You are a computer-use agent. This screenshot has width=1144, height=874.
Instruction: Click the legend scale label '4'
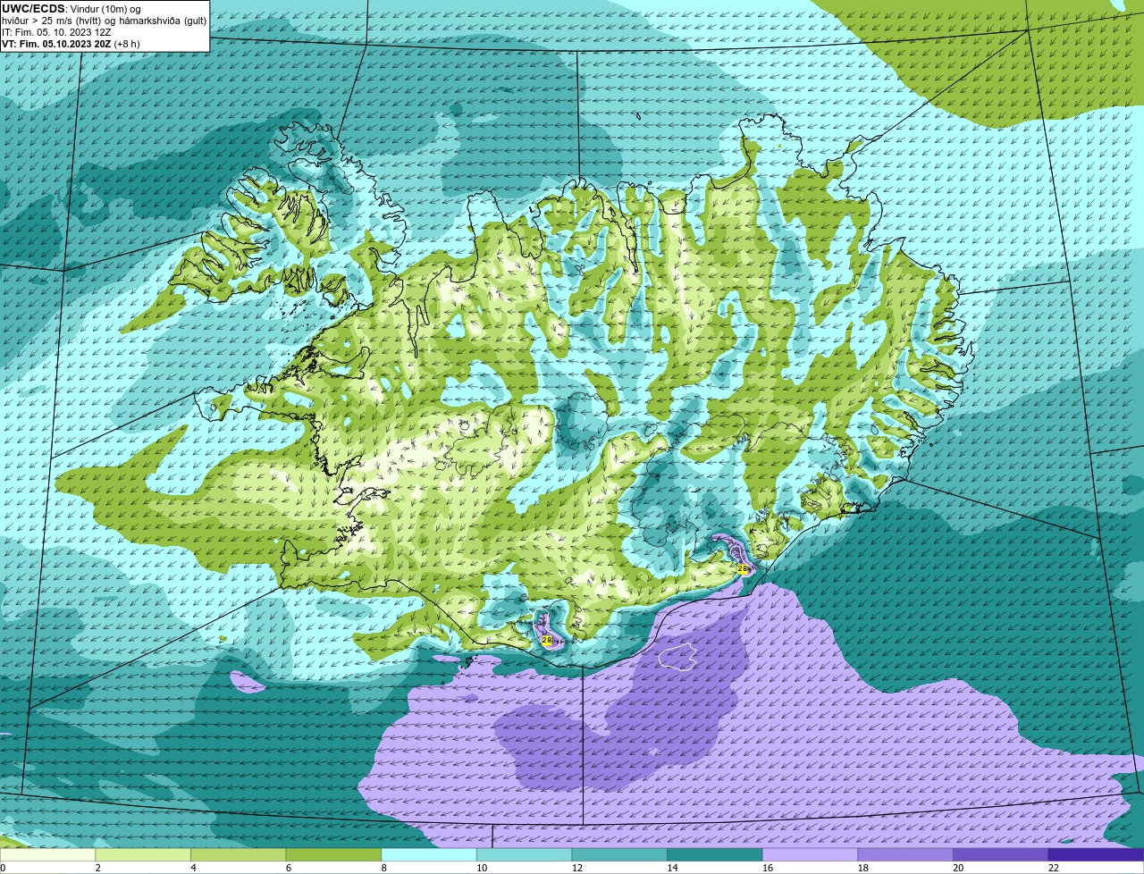193,868
